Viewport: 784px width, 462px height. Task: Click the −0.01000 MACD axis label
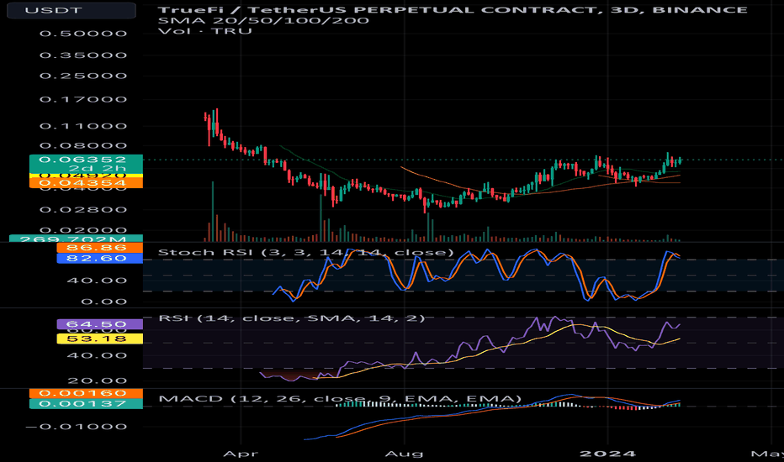tap(76, 427)
